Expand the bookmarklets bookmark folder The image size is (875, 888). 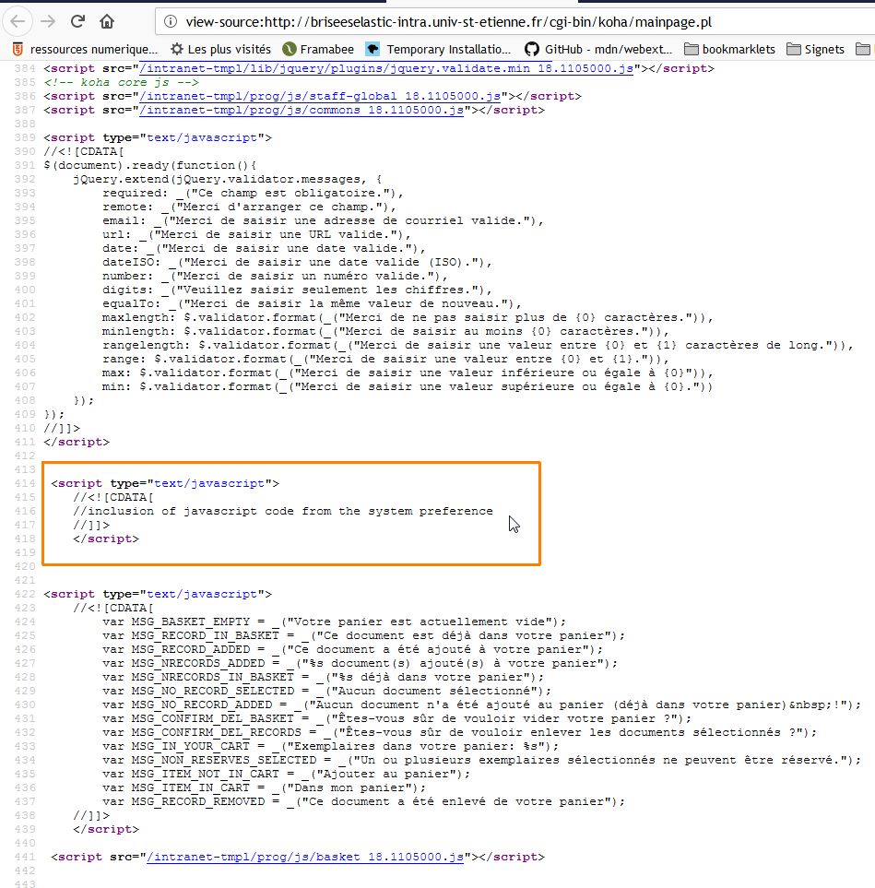point(729,49)
